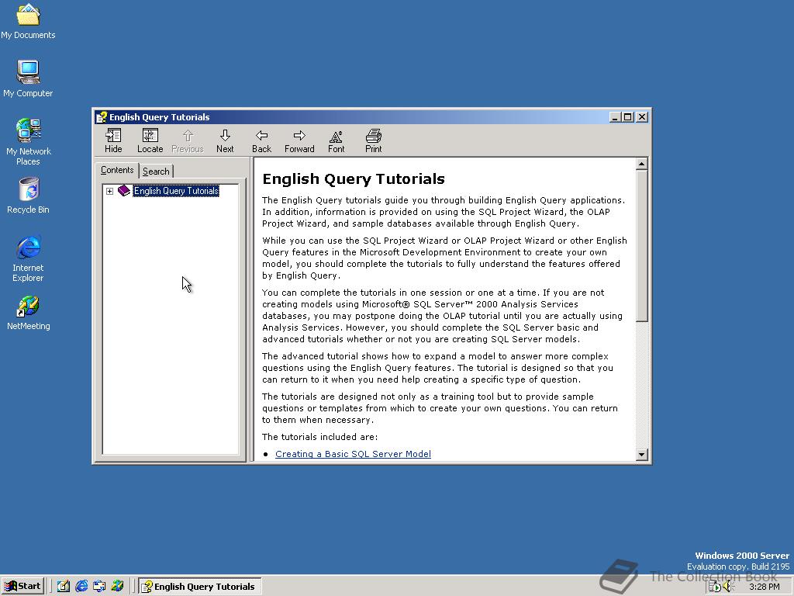This screenshot has height=596, width=794.
Task: Print the current help topic
Action: point(373,141)
